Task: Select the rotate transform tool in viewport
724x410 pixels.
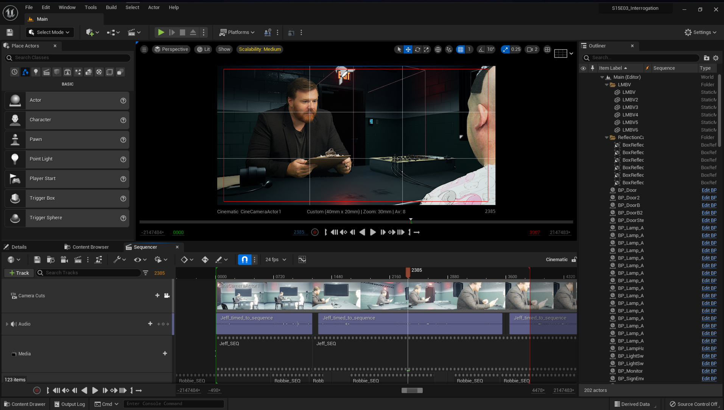Action: (417, 50)
